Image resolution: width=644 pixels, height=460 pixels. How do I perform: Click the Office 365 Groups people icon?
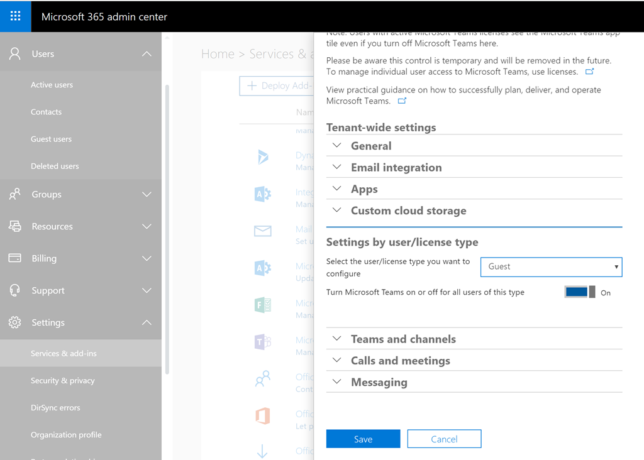point(263,379)
